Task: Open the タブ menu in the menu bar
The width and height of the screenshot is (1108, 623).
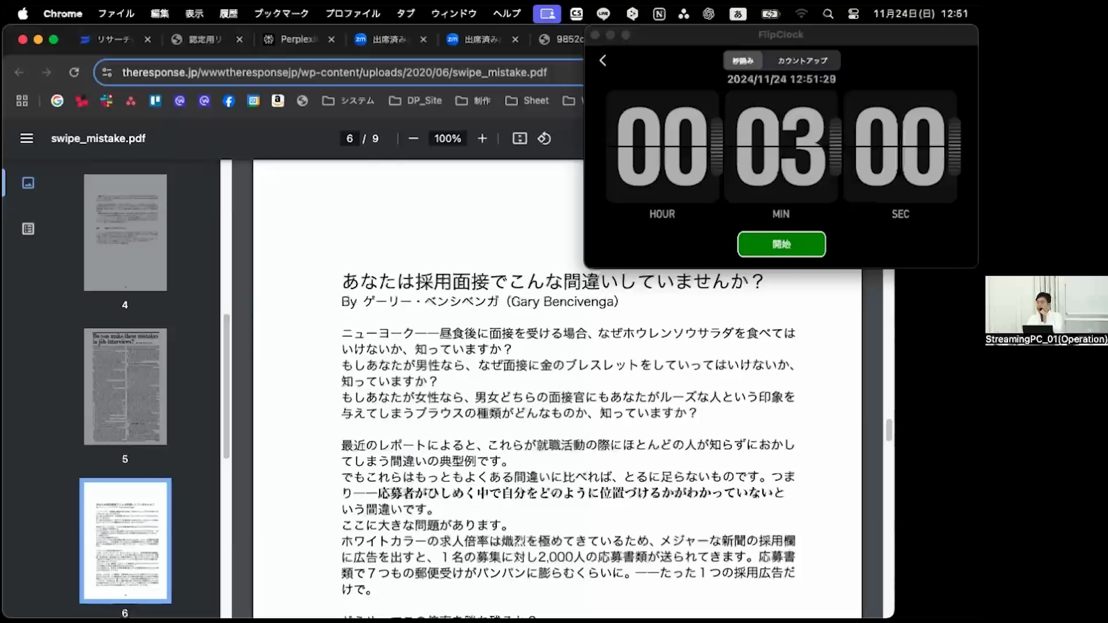Action: [x=406, y=13]
